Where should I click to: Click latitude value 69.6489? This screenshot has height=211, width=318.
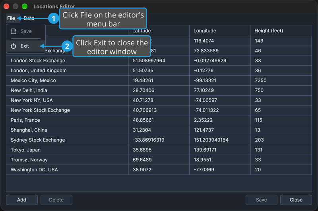(142, 160)
